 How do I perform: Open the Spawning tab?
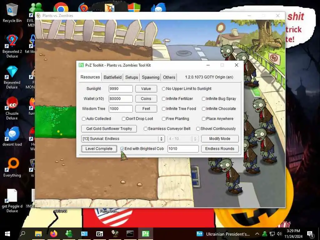click(151, 77)
